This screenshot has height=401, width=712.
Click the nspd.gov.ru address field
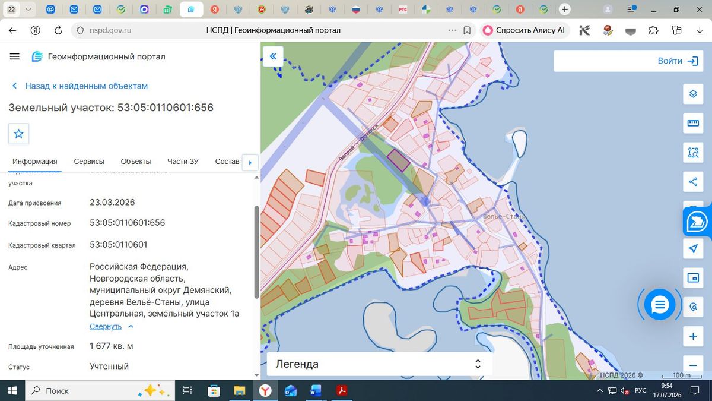pyautogui.click(x=112, y=30)
